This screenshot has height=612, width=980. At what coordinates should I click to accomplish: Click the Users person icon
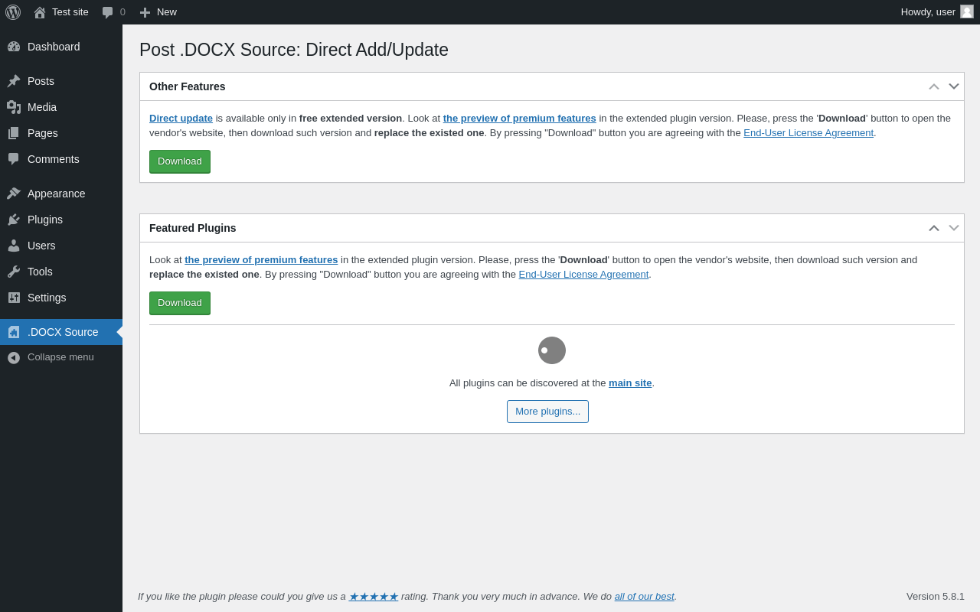(14, 246)
